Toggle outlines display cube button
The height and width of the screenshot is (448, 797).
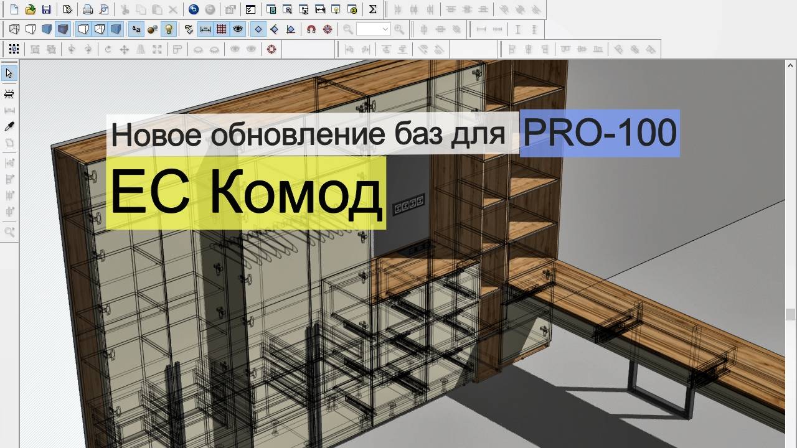83,29
